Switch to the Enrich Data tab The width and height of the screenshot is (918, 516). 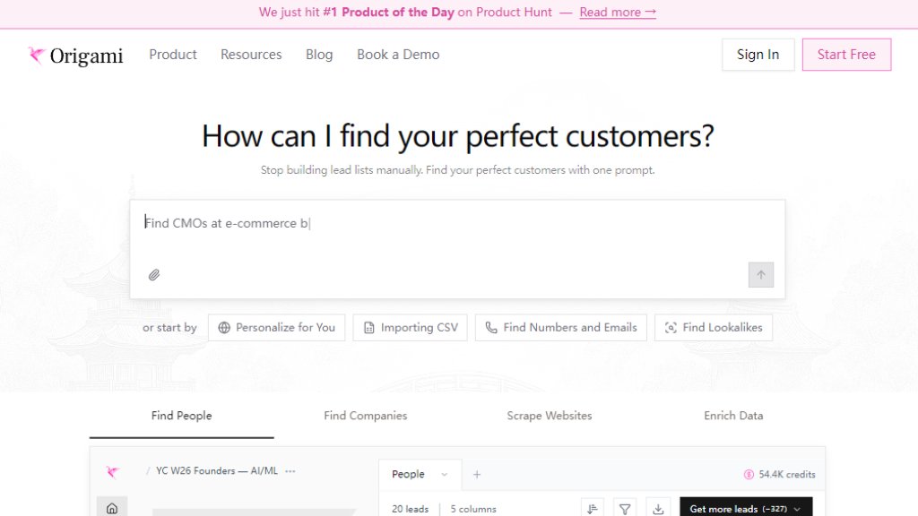click(733, 416)
